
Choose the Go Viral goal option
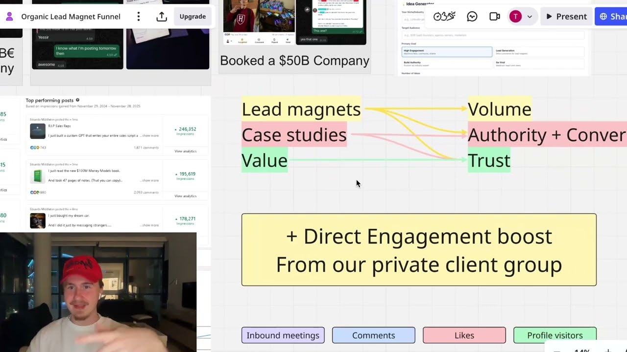click(x=539, y=64)
